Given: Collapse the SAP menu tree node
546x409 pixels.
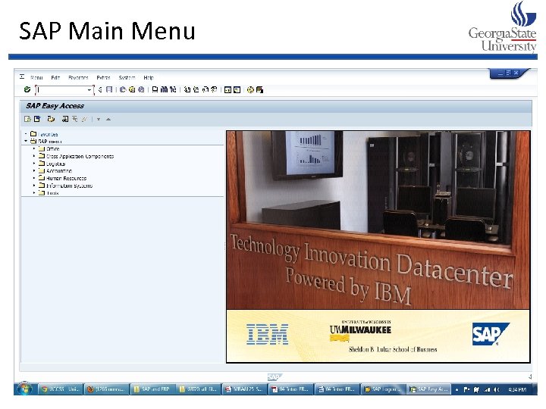Looking at the screenshot, I should point(26,141).
